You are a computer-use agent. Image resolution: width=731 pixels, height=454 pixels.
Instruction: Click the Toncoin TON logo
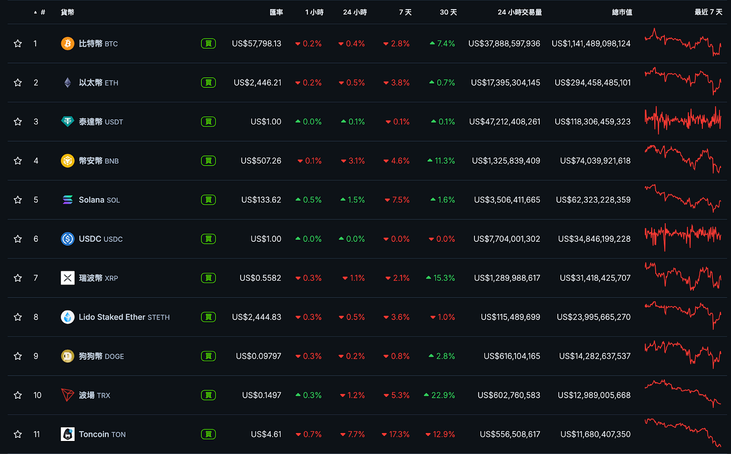67,434
